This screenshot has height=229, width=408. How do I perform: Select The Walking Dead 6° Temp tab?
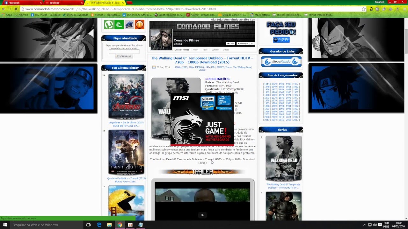click(105, 3)
